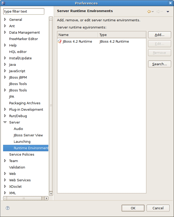174x217 pixels.
Task: Click tree horizontal scrollbar left arrow
Action: pyautogui.click(x=5, y=198)
